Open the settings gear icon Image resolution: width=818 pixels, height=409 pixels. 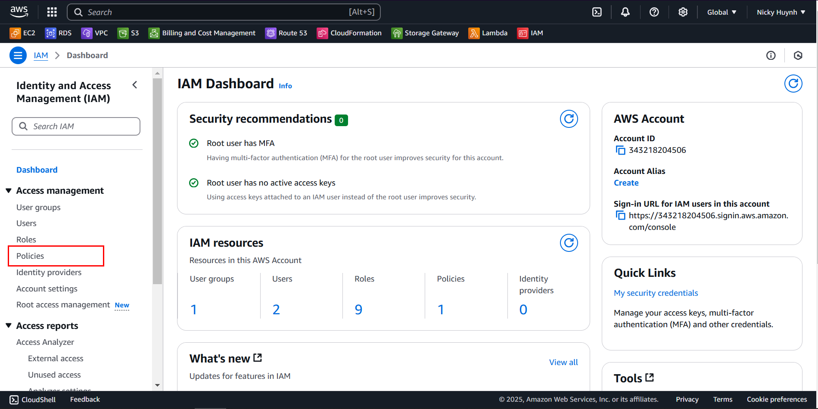tap(683, 12)
